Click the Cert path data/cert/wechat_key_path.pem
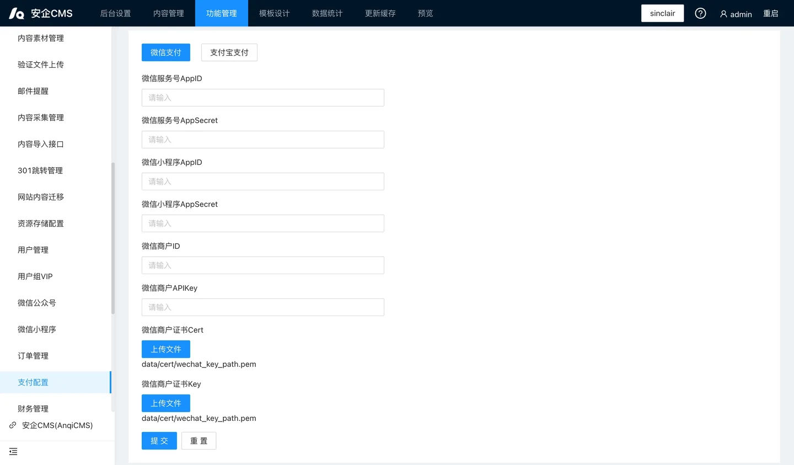This screenshot has height=465, width=794. point(199,364)
